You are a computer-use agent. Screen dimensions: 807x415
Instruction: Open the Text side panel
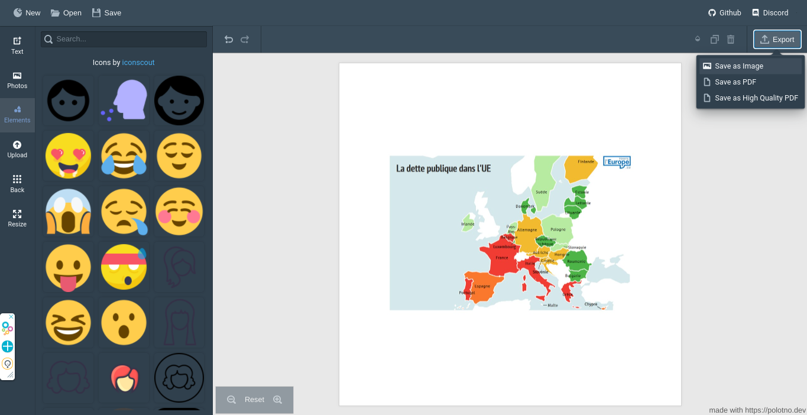pos(17,46)
